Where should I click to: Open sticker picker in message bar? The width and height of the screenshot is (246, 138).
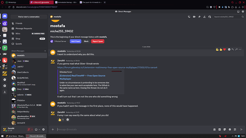click(225, 129)
